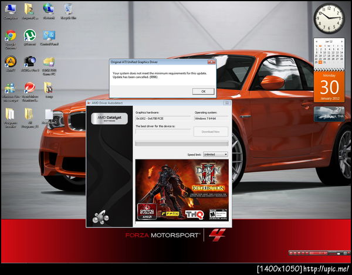352x275 pixels.
Task: Close the Original ATI Unified Graphics Driver dialog
Action: pyautogui.click(x=211, y=62)
